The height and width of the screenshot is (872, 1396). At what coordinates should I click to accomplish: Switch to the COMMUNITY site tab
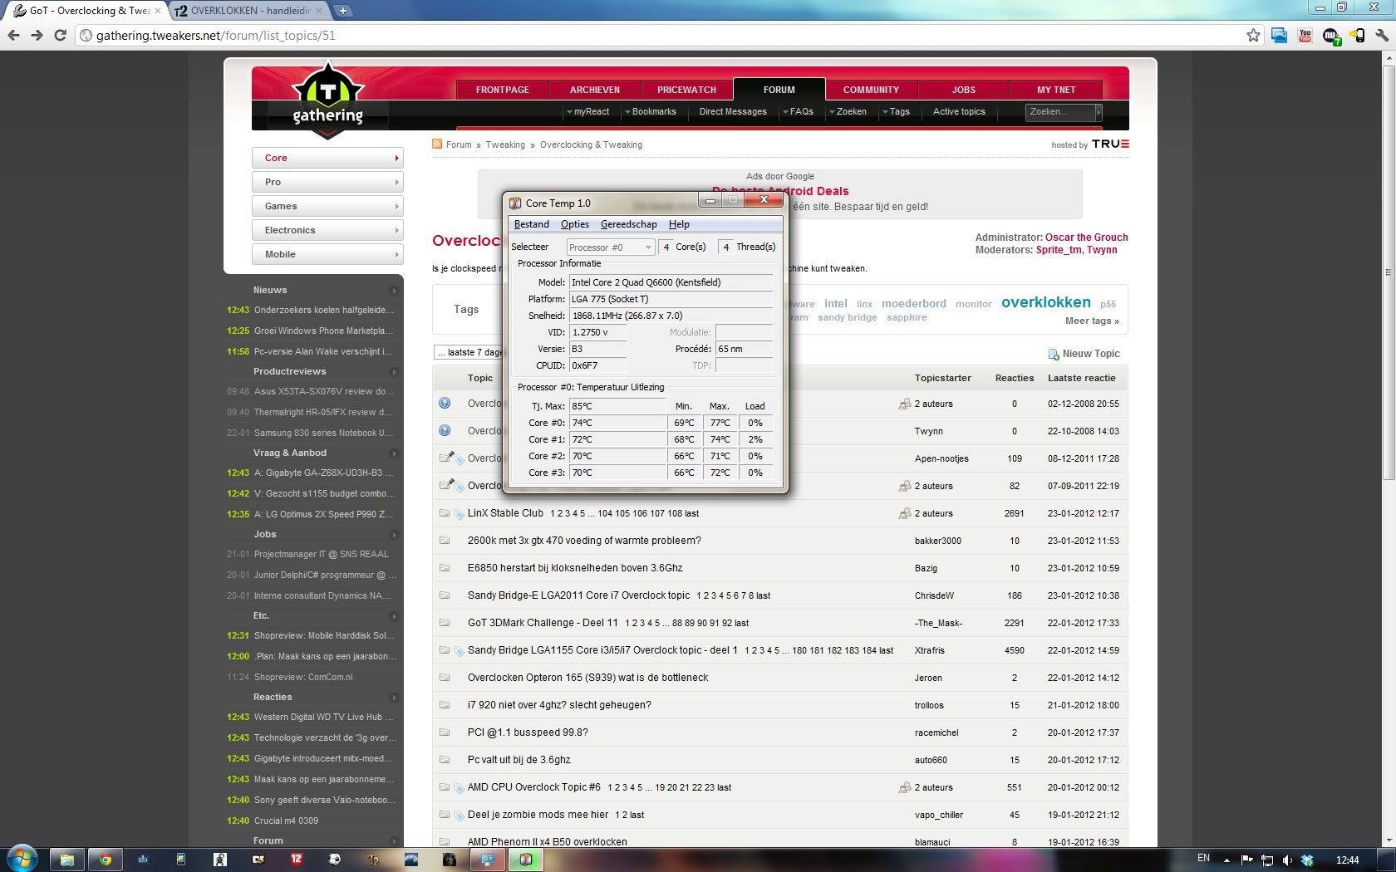pos(871,90)
